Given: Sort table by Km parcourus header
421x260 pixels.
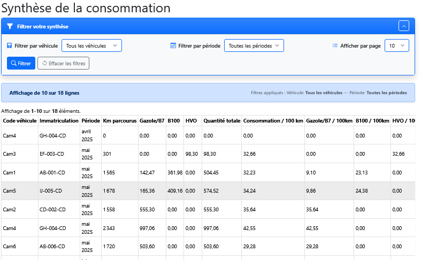Looking at the screenshot, I should (119, 121).
